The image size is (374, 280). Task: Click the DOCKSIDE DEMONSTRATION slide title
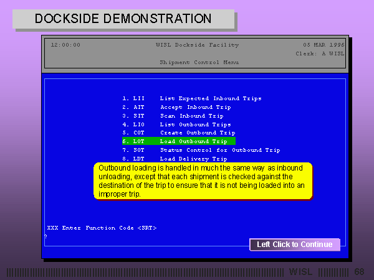(123, 19)
